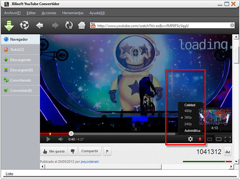
Task: Maximize the Xilisoft window
Action: (227, 4)
